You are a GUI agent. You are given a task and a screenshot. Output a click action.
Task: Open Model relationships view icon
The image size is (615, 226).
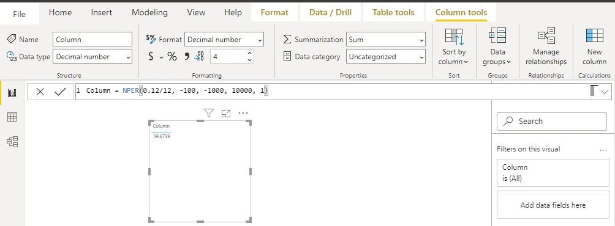click(x=12, y=142)
